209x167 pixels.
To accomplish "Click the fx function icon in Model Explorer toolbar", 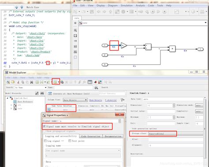I will (84, 82).
